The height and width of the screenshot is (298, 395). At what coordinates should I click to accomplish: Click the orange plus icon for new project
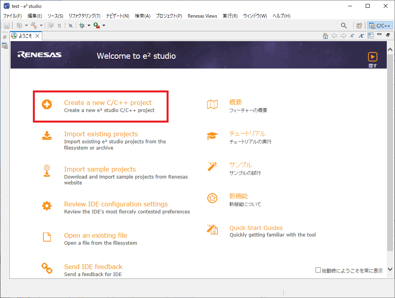47,104
